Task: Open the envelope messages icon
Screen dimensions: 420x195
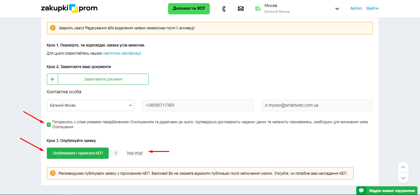Action: 240,9
